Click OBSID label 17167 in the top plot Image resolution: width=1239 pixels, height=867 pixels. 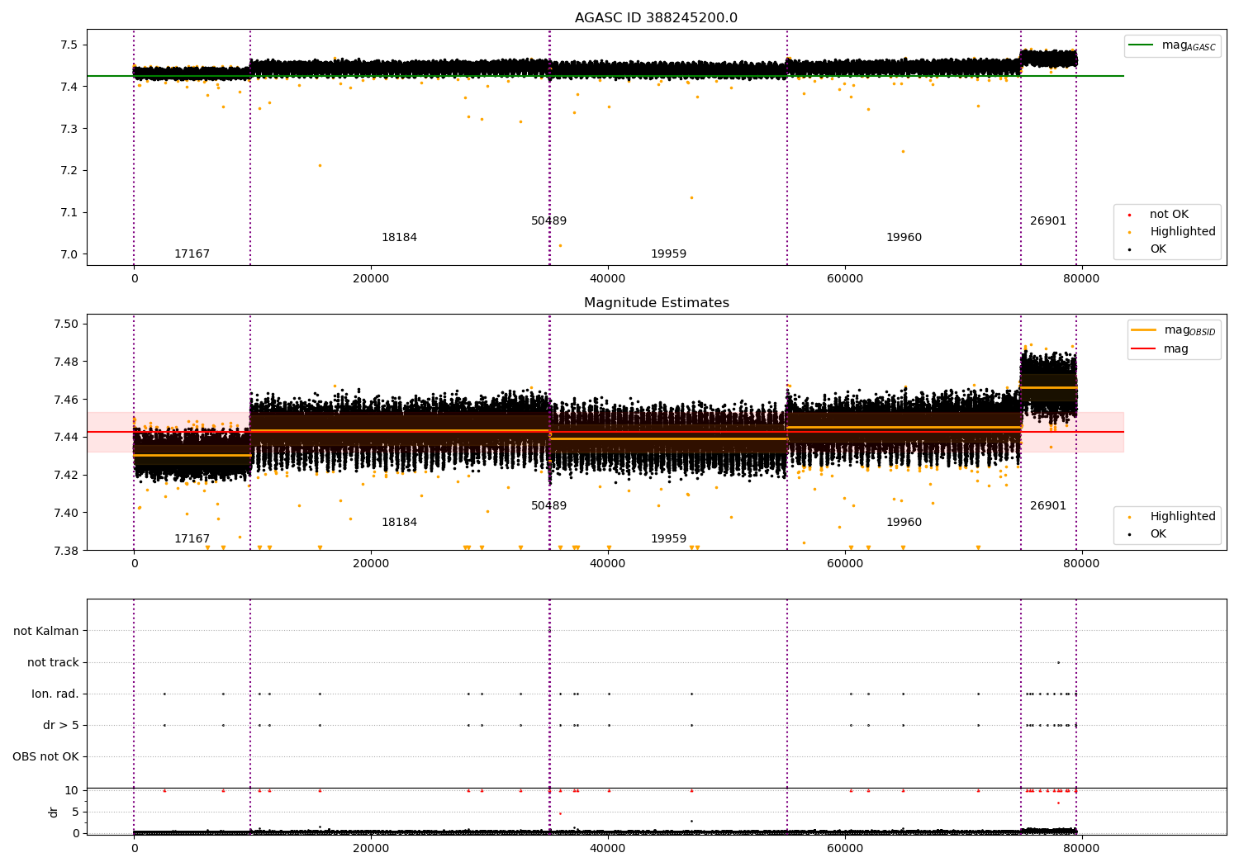tap(192, 254)
